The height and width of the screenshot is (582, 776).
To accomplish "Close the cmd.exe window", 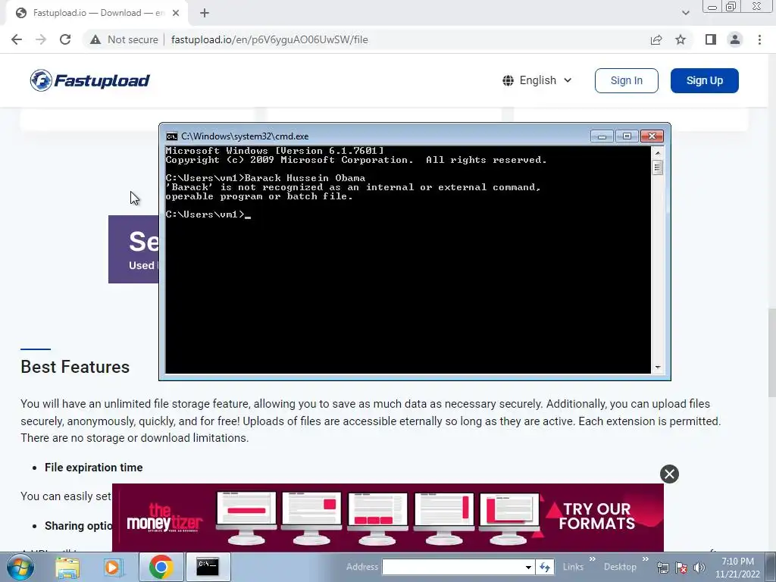I will (x=652, y=136).
